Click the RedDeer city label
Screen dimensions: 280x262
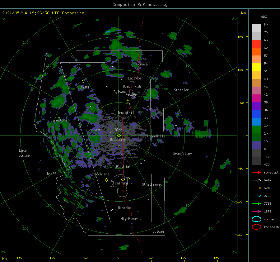(132, 94)
